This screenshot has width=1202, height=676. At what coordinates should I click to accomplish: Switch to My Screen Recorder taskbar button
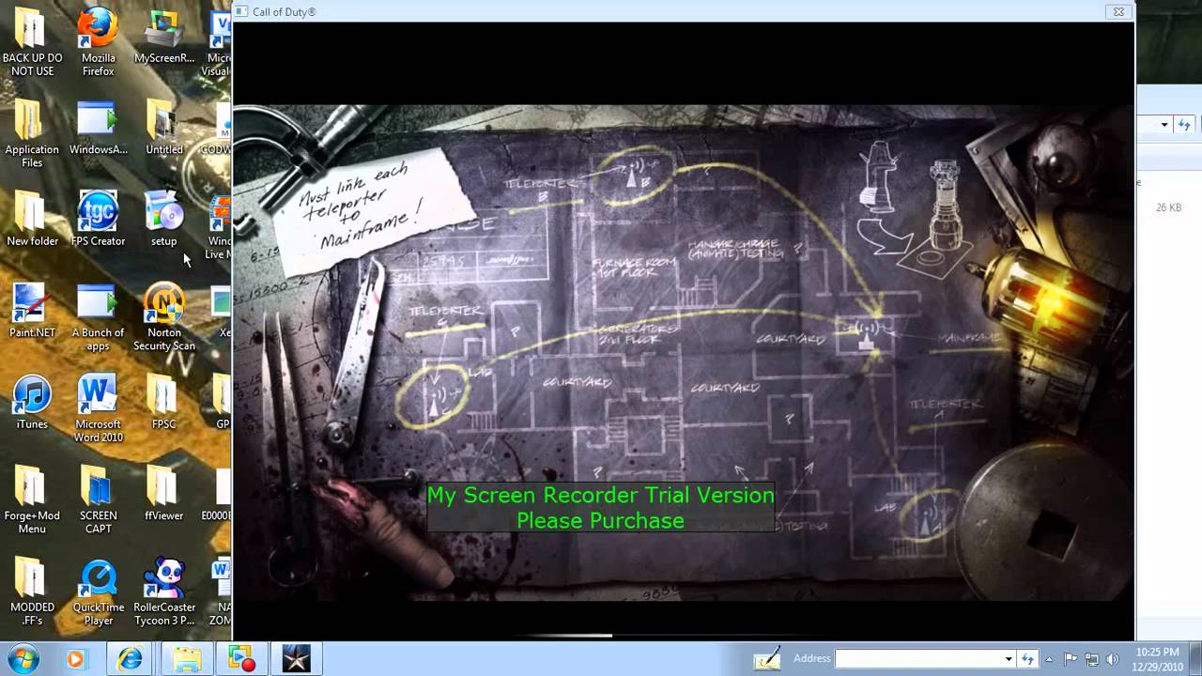pyautogui.click(x=241, y=659)
